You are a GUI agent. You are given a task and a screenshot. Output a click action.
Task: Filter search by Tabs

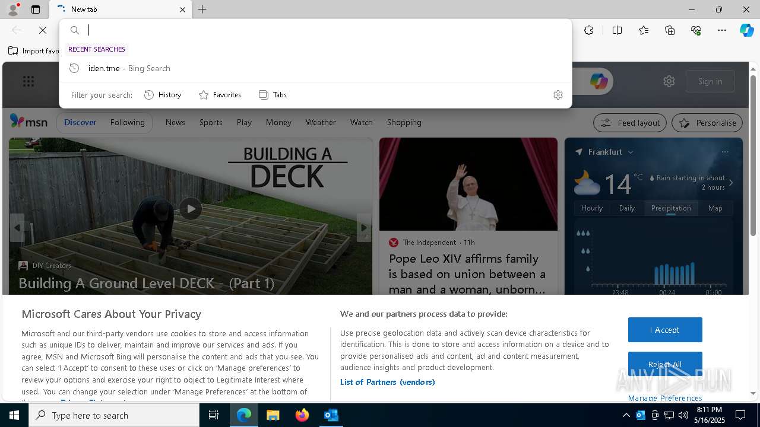273,95
